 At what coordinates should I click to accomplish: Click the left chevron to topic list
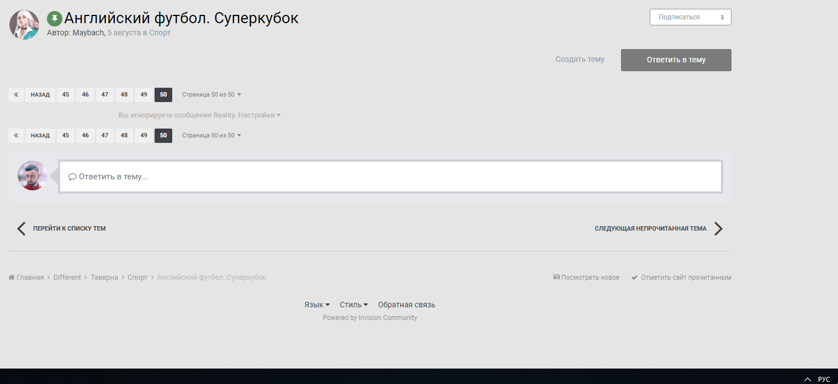21,228
